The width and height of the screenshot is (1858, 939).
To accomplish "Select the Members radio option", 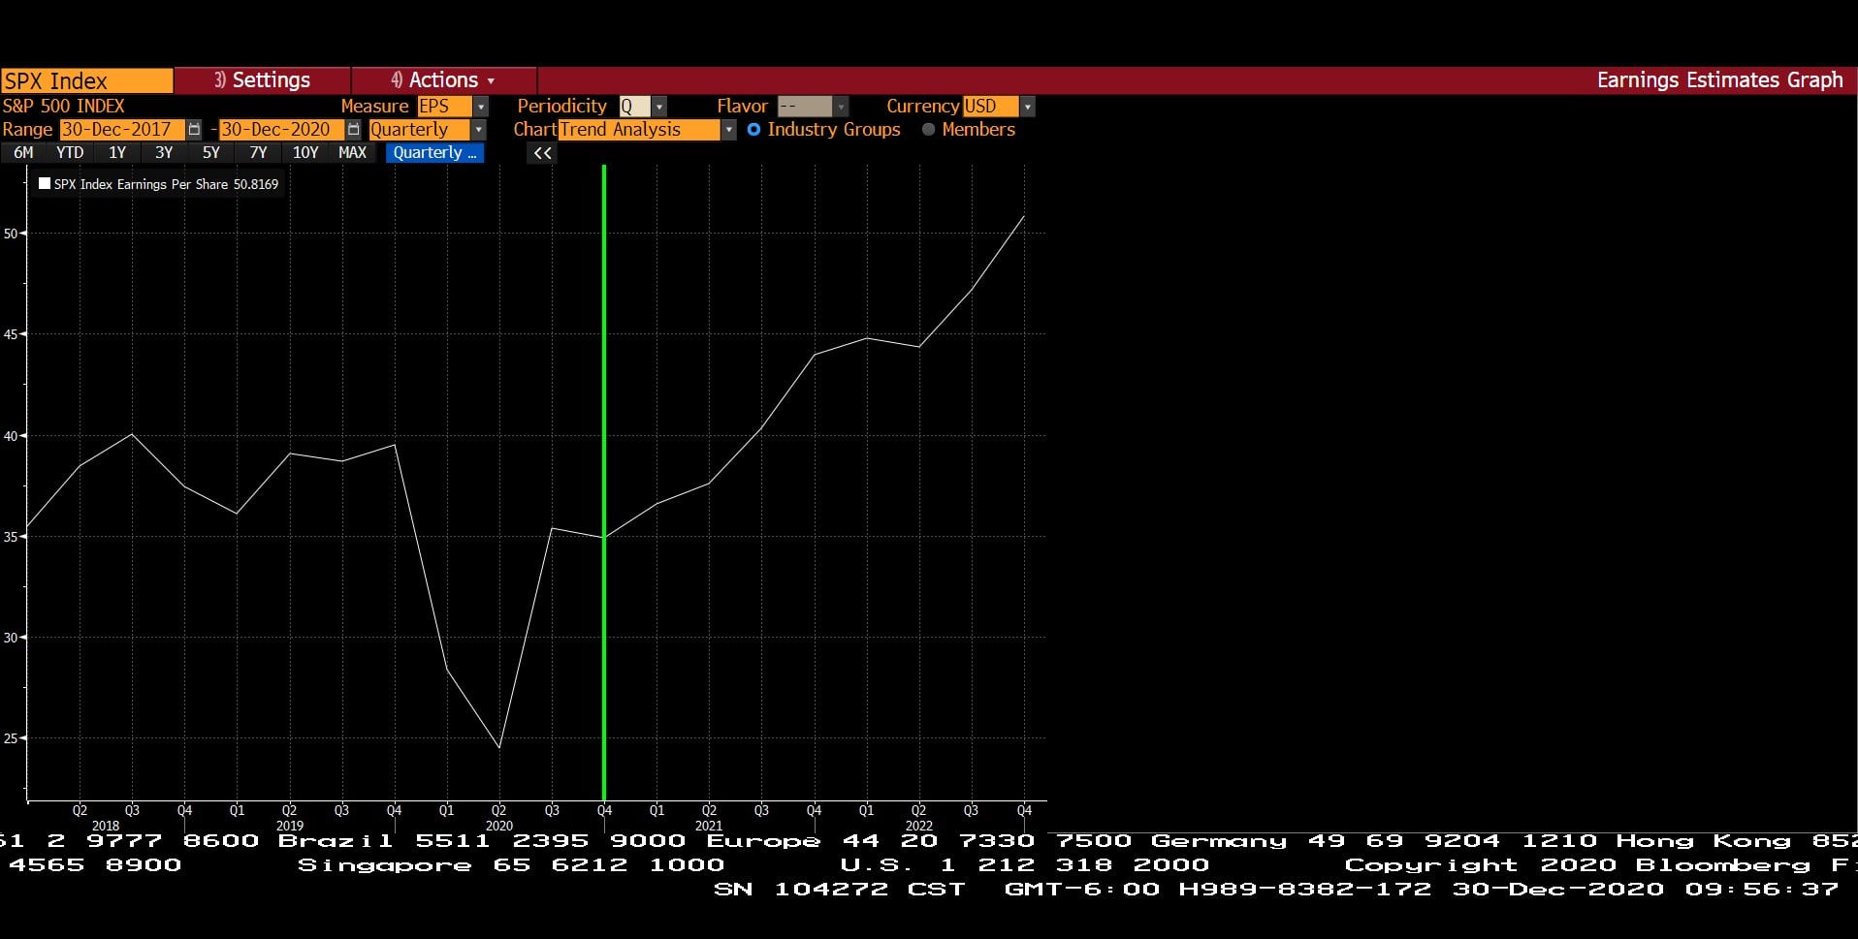I will click(928, 130).
